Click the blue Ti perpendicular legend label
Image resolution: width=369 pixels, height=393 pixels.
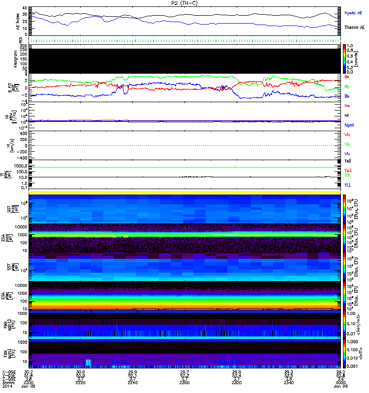[x=347, y=185]
